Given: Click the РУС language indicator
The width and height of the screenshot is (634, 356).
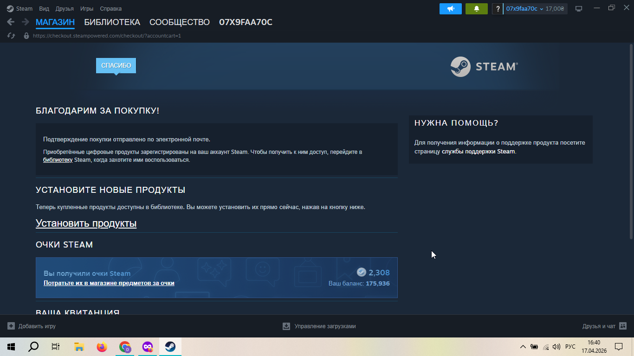Looking at the screenshot, I should point(570,347).
